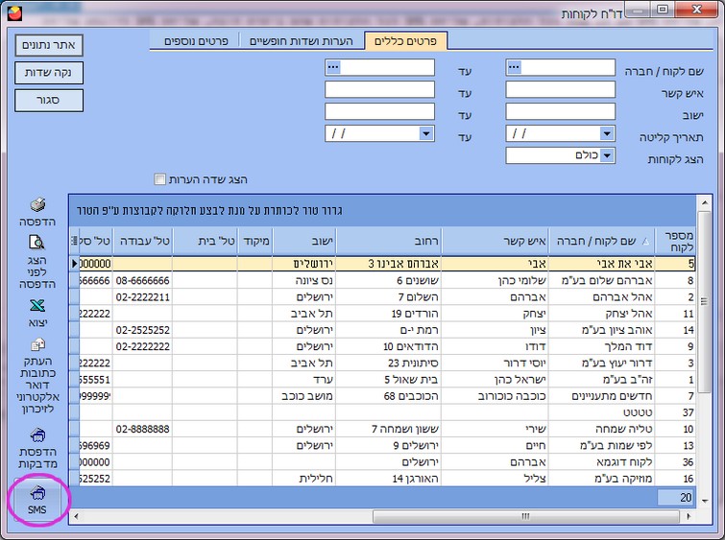Click the סגור close button
The width and height of the screenshot is (725, 540).
[49, 100]
